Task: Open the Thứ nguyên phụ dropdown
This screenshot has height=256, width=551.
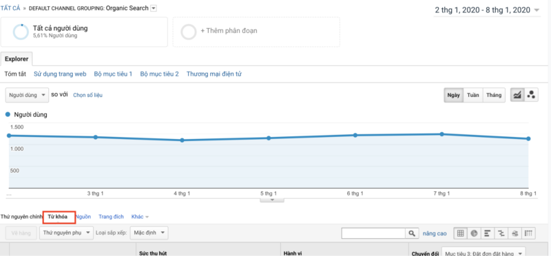Action: 66,233
